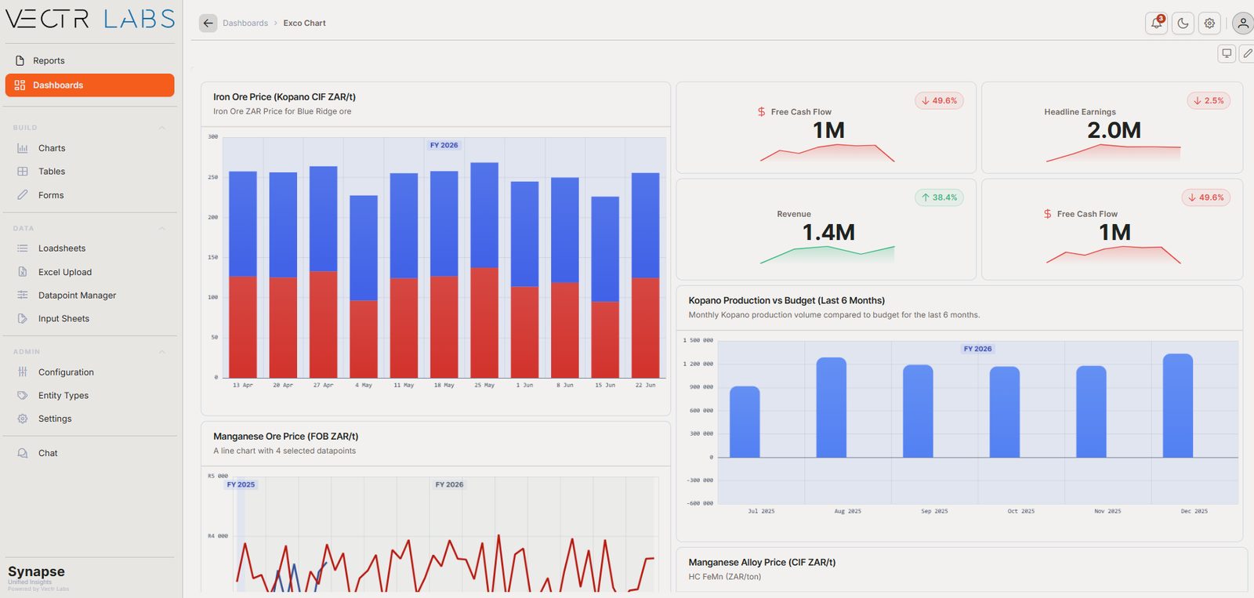Open the user profile avatar
This screenshot has width=1254, height=598.
click(1243, 24)
